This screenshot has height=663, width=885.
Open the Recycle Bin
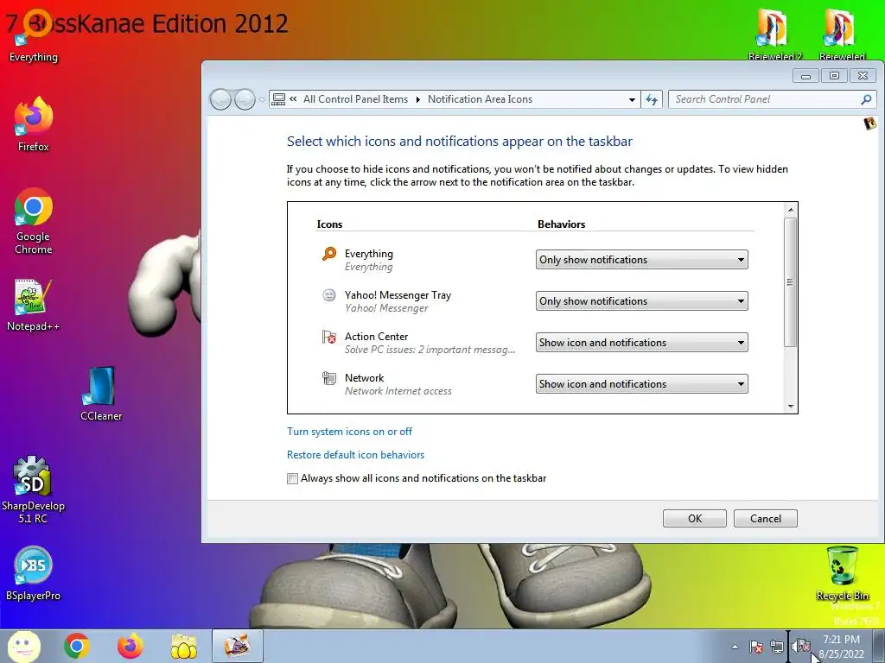point(842,573)
